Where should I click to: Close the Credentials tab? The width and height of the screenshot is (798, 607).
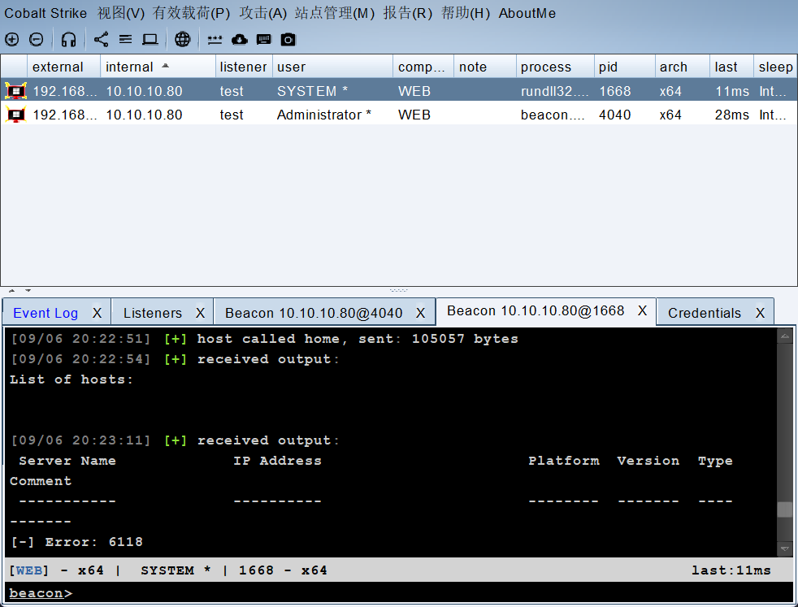pos(761,313)
